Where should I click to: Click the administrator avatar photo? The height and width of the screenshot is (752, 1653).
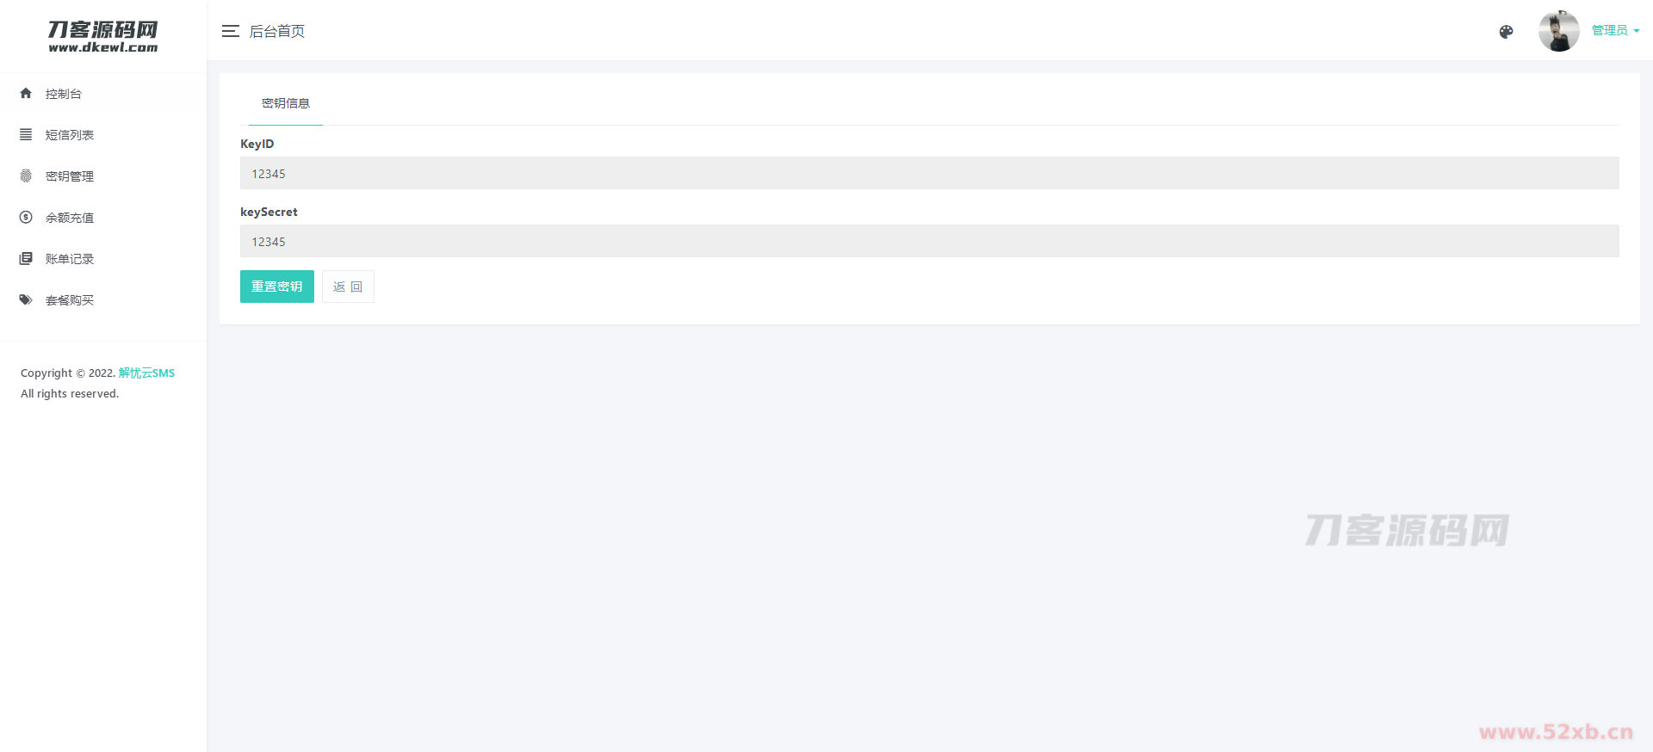pyautogui.click(x=1559, y=31)
